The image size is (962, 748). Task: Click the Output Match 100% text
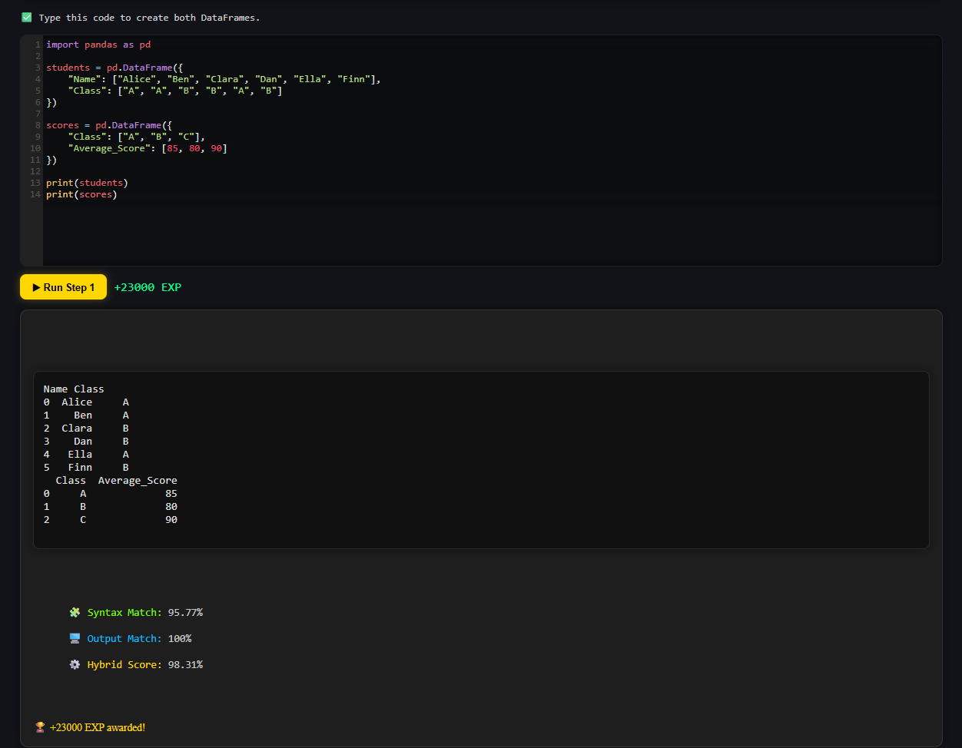(x=139, y=639)
